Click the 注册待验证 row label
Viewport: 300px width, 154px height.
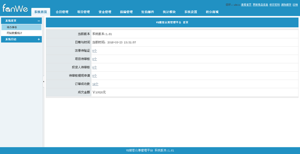82,51
